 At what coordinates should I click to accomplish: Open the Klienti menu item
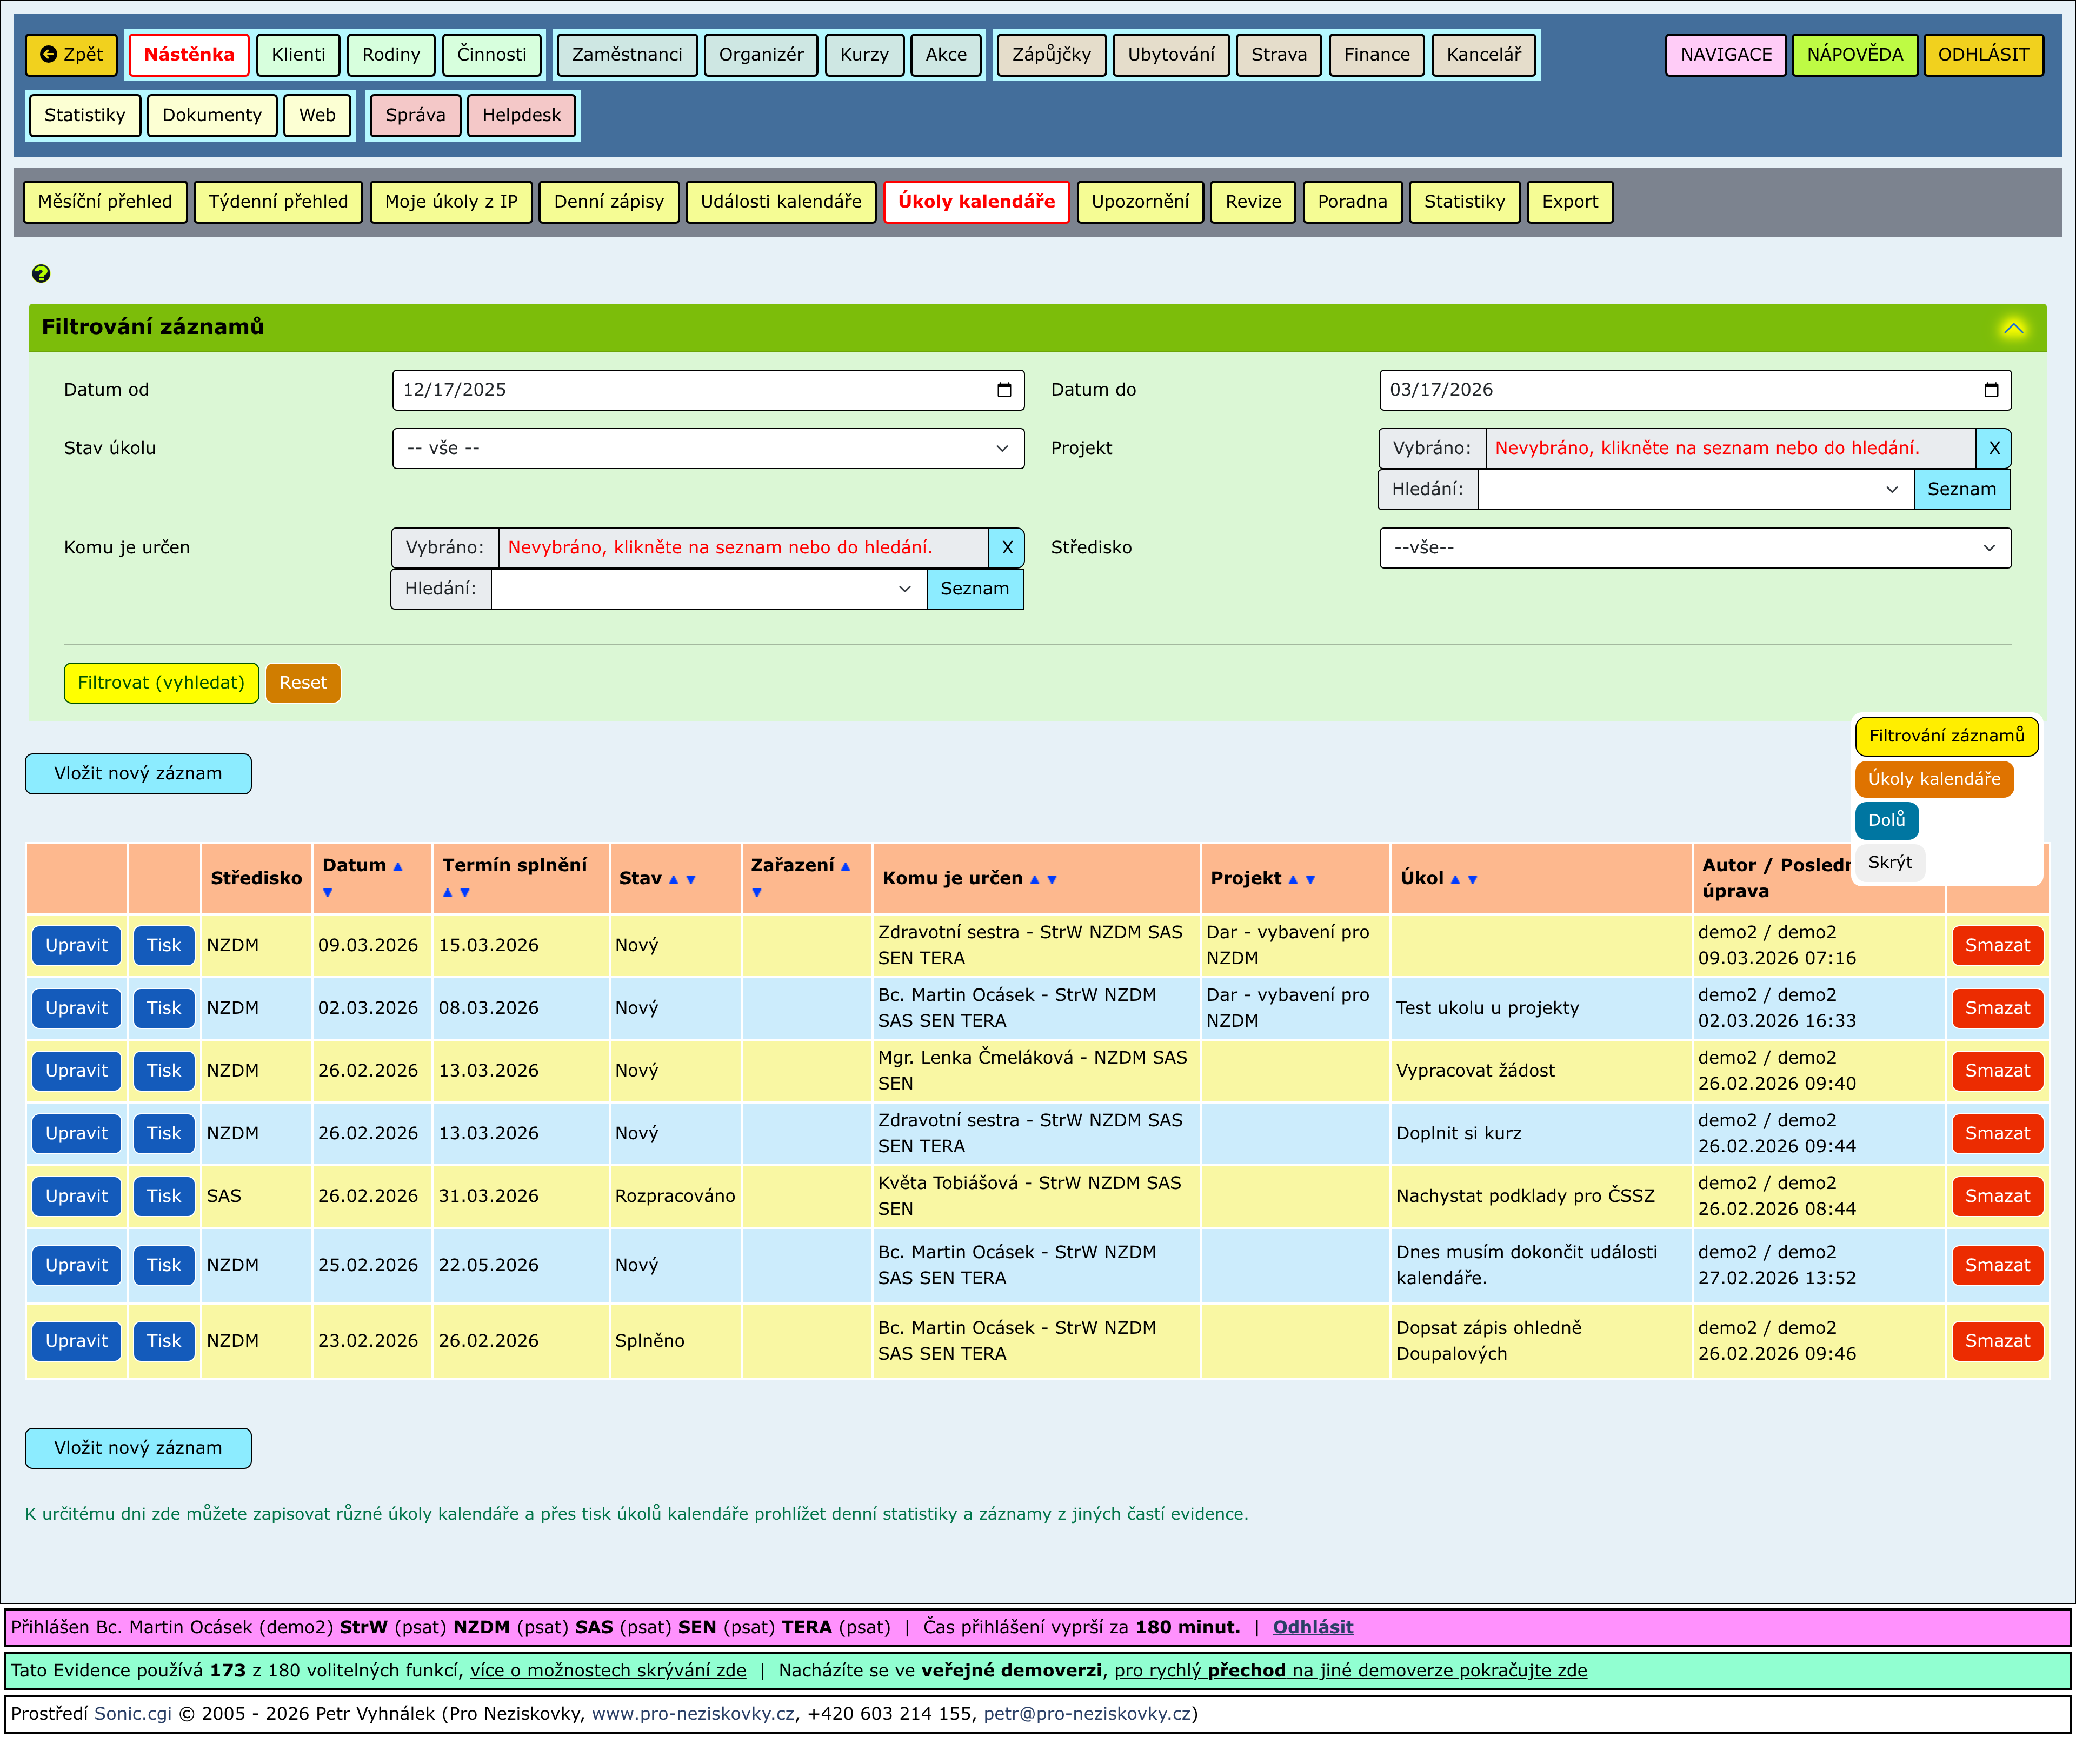298,55
